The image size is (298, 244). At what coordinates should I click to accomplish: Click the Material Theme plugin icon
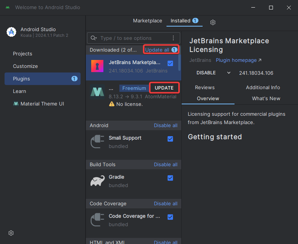coord(97,92)
